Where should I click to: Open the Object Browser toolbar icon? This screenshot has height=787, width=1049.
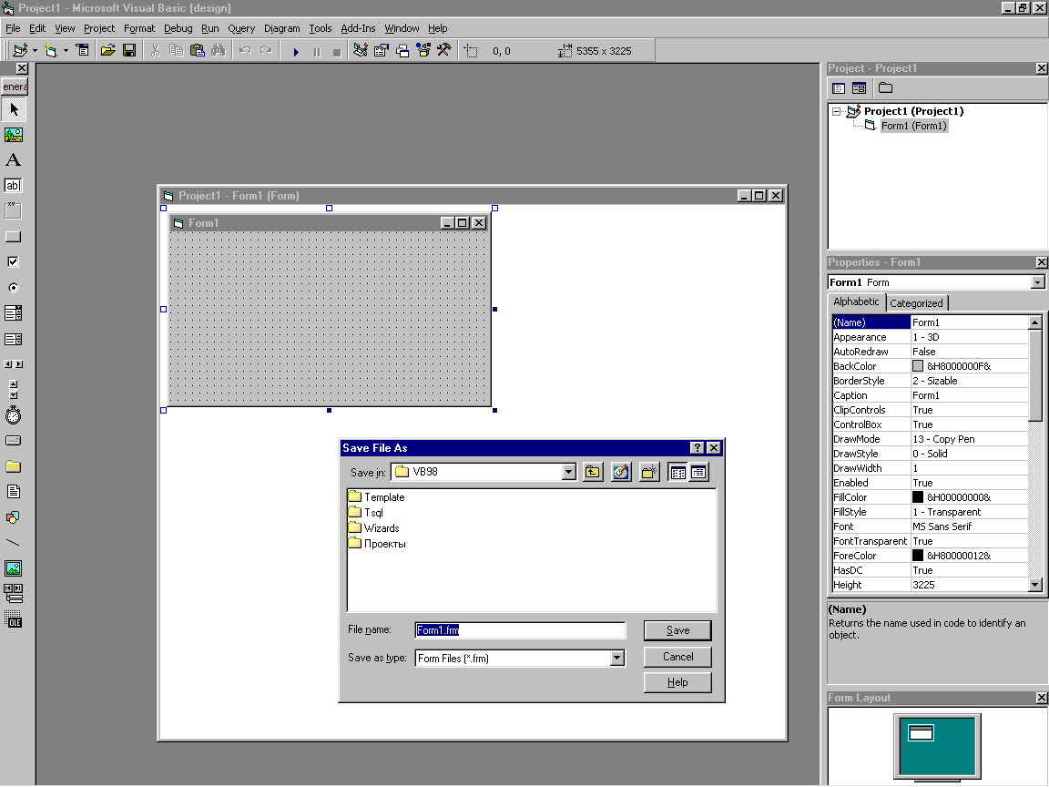(x=423, y=51)
